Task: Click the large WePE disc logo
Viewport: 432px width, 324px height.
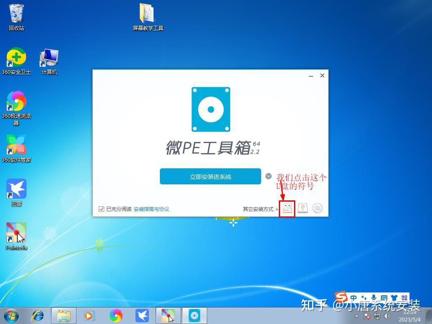Action: point(211,109)
